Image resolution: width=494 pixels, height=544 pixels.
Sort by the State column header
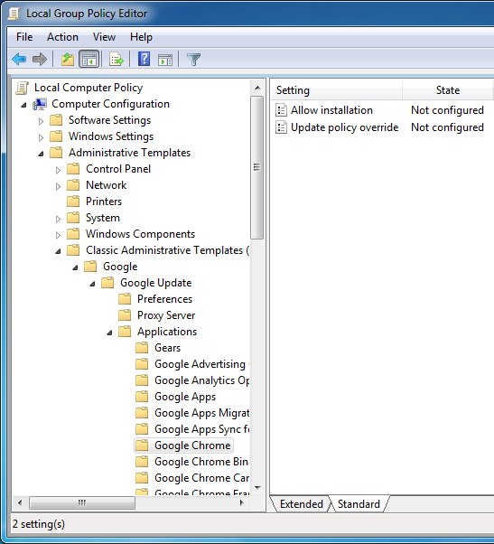pos(448,90)
